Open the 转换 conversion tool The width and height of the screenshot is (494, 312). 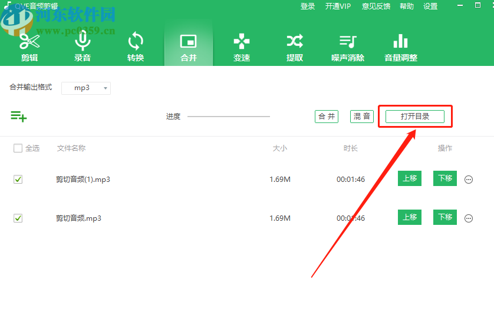136,47
